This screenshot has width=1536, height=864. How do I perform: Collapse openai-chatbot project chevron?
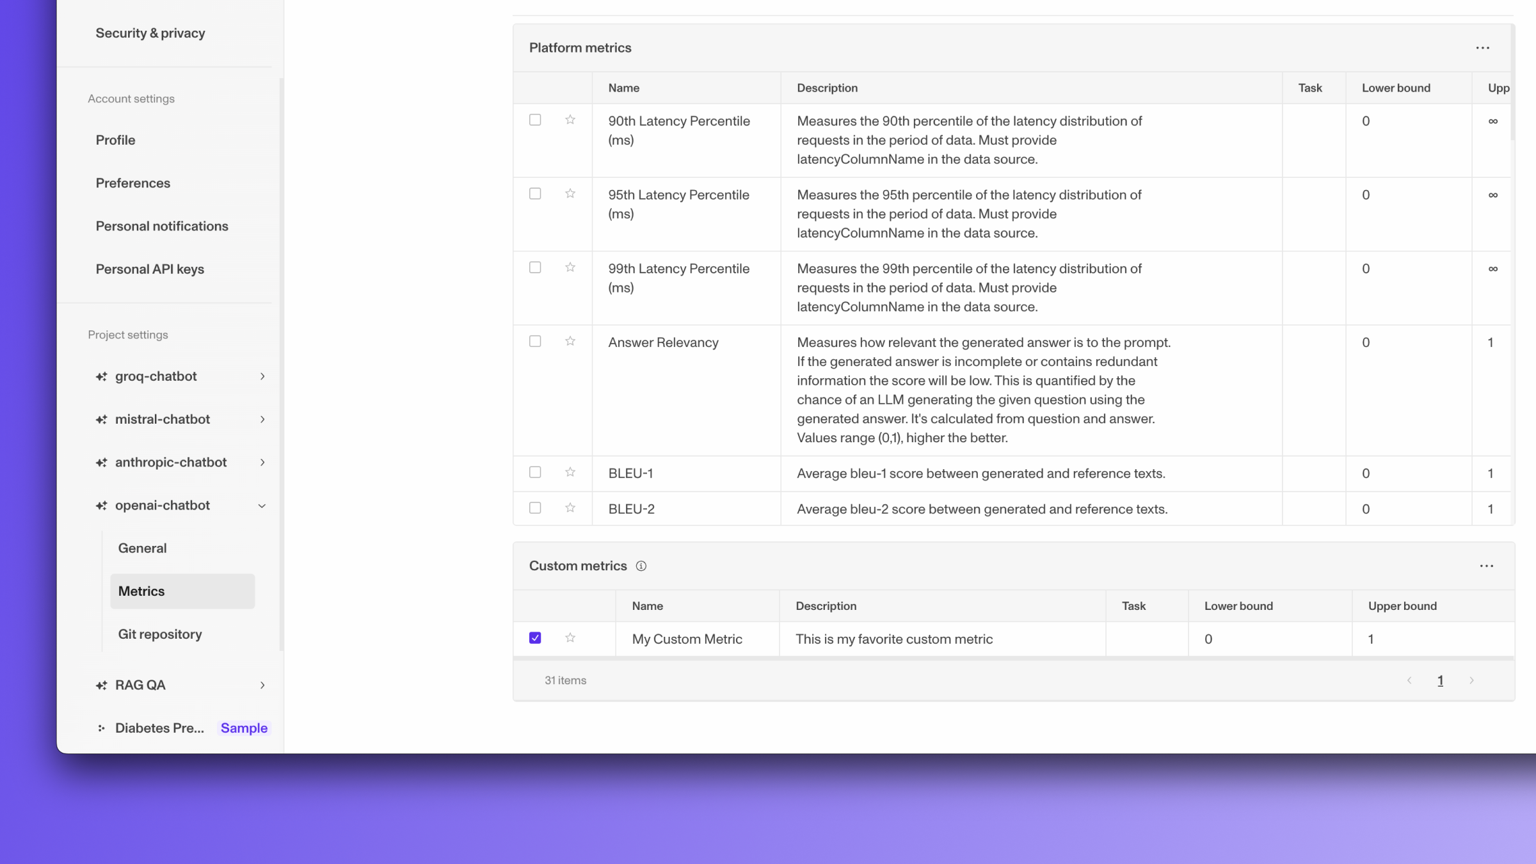point(262,506)
